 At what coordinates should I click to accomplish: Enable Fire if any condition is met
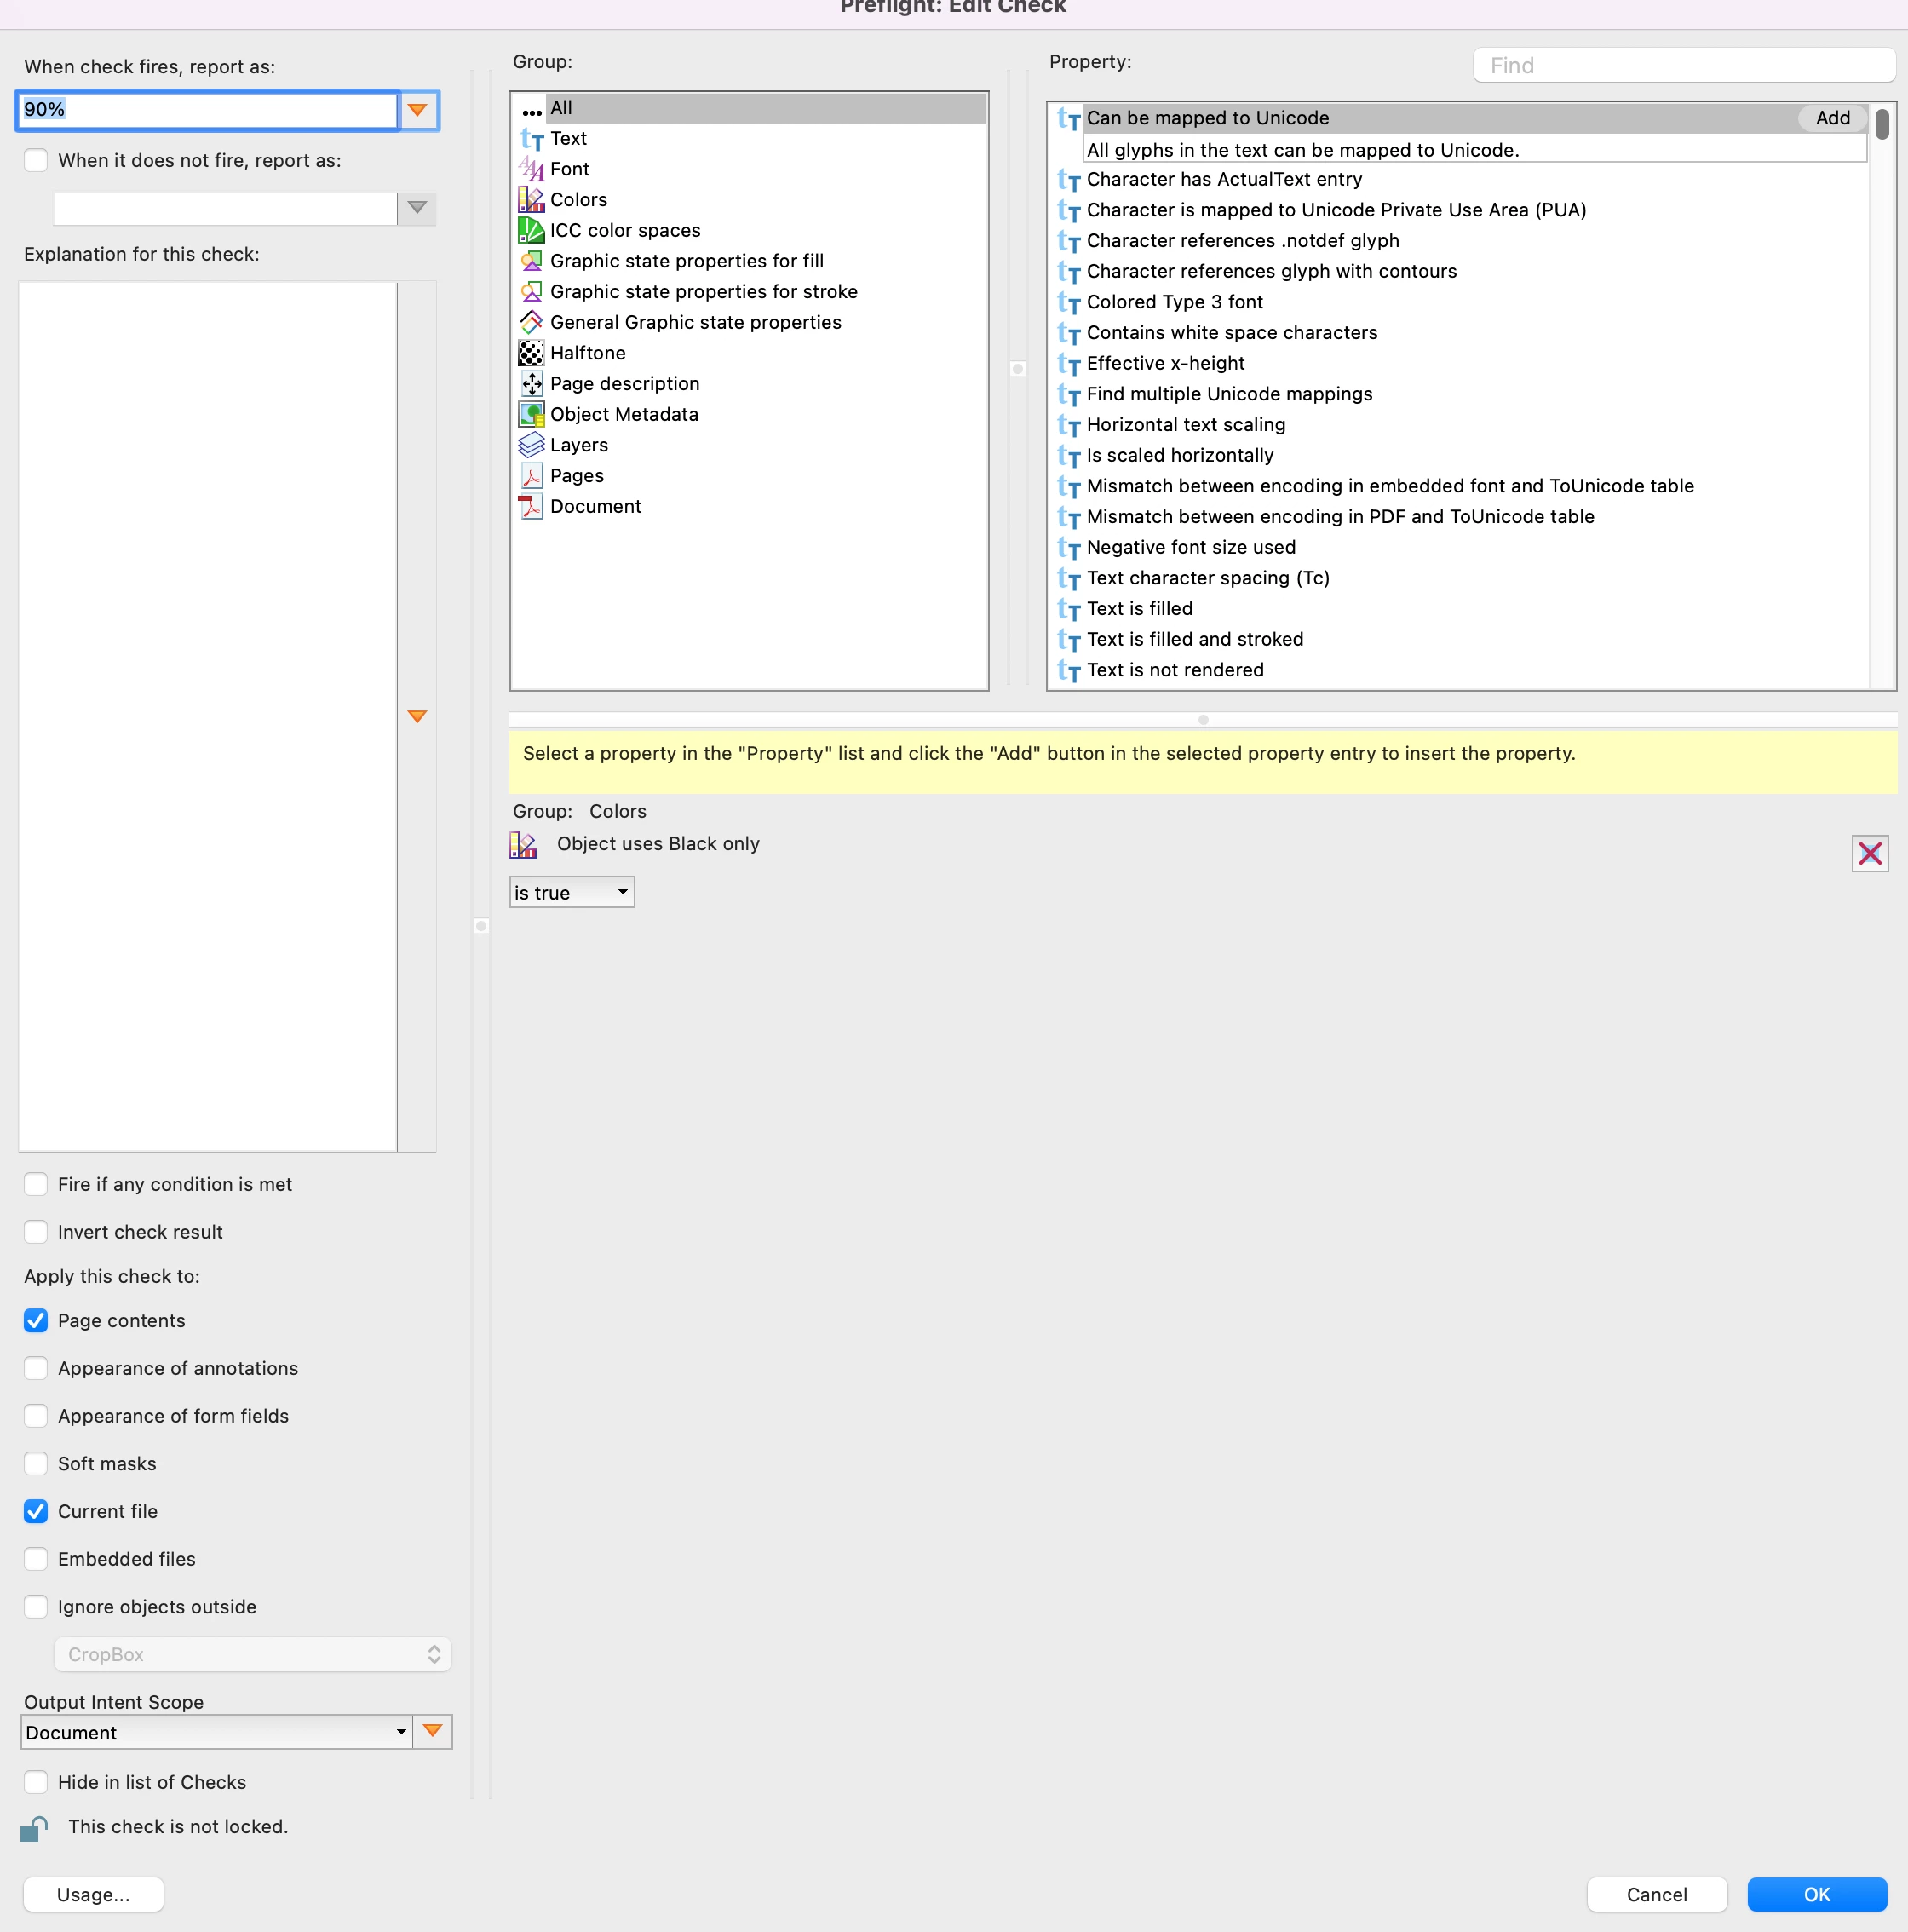tap(36, 1184)
